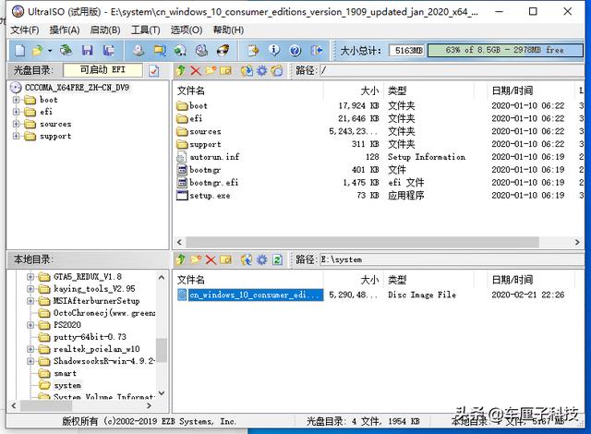Click the Save As toolbar icon
The height and width of the screenshot is (434, 591).
tap(109, 51)
